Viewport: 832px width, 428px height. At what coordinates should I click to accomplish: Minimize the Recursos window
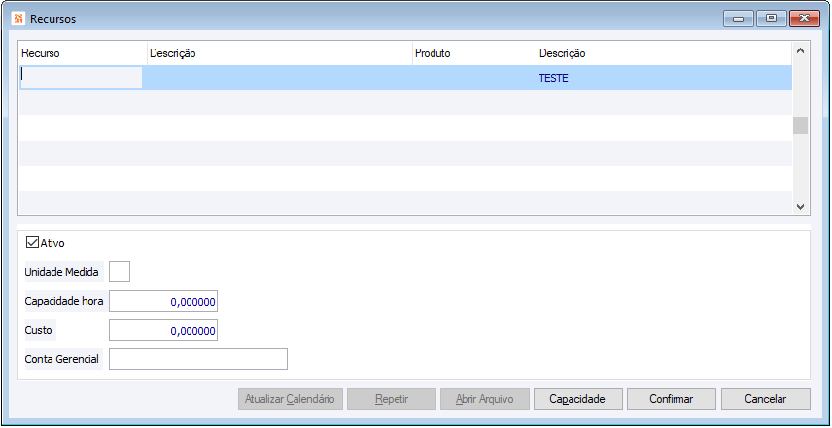[x=739, y=19]
